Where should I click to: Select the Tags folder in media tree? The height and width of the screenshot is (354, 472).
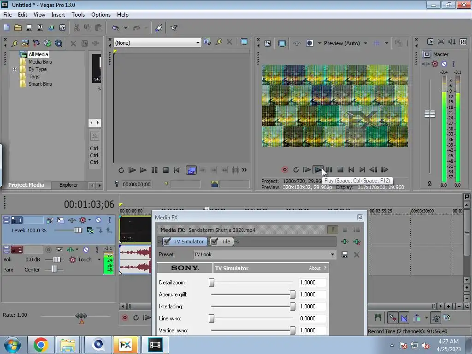[x=34, y=77]
